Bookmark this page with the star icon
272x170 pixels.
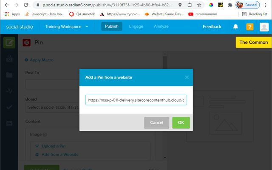pos(199,5)
